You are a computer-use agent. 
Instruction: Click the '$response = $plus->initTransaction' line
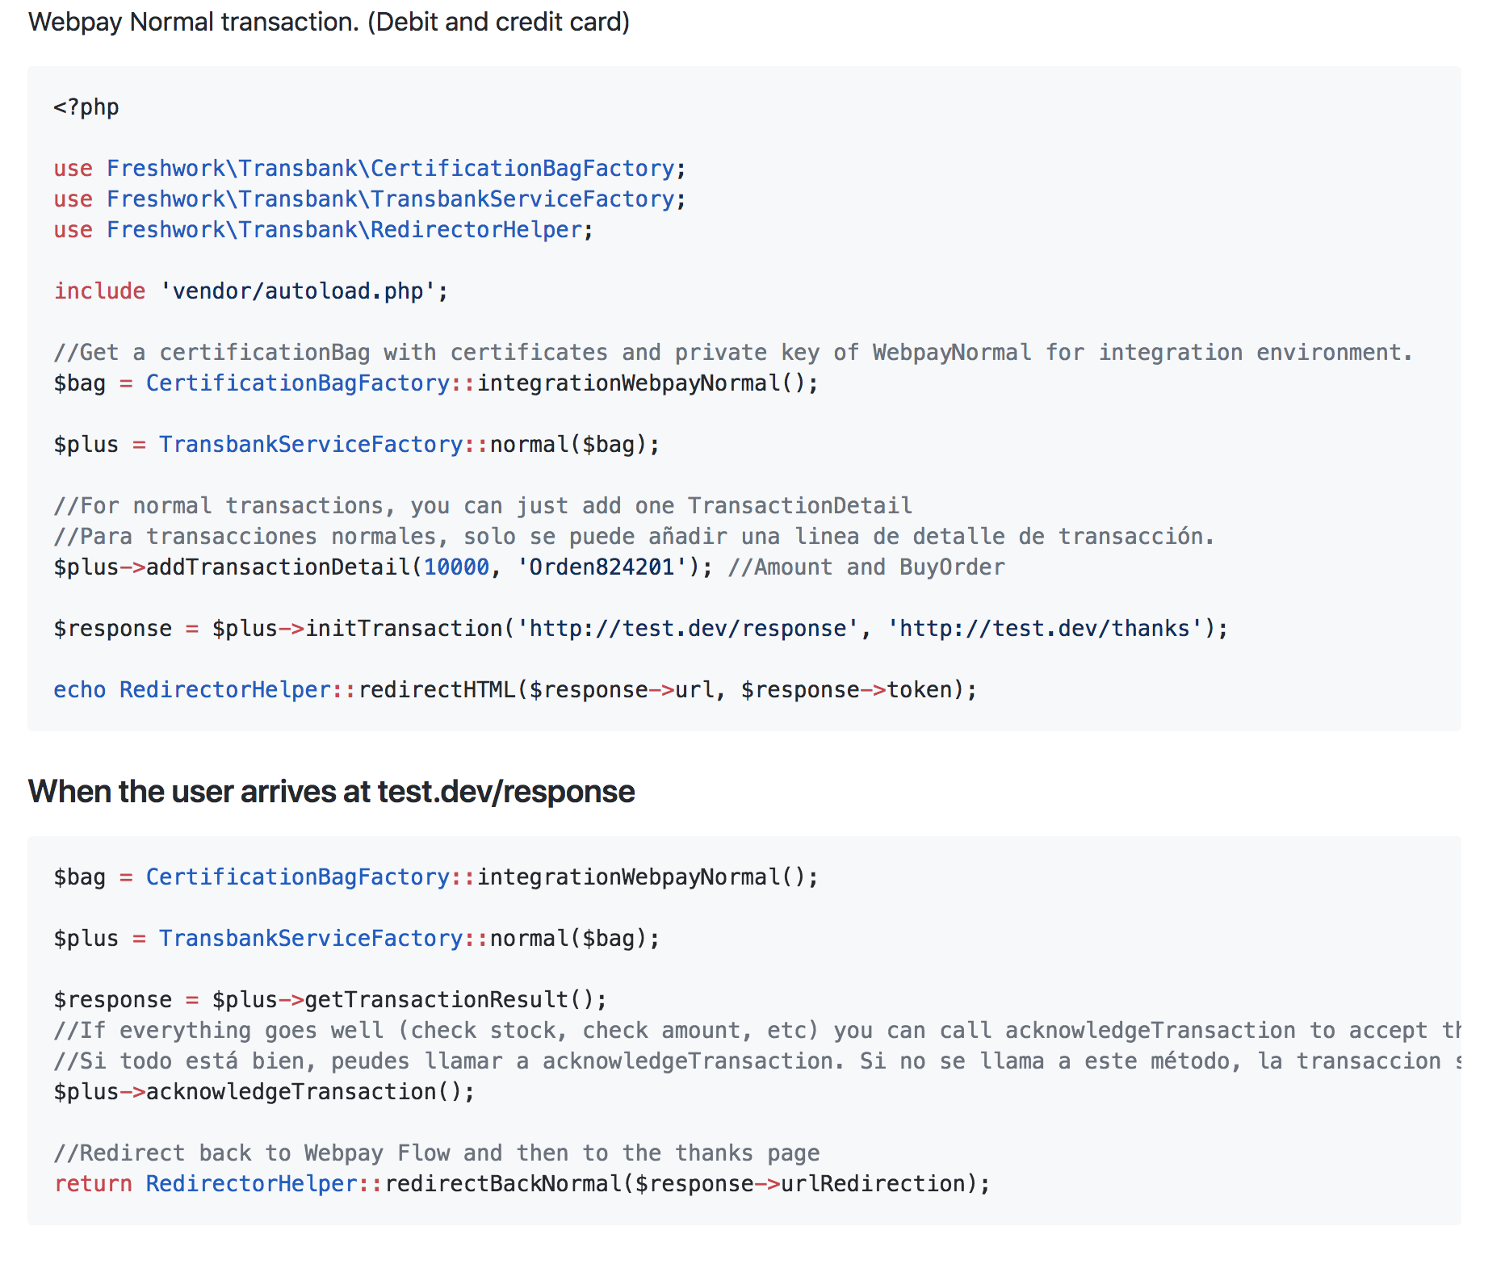tap(641, 629)
